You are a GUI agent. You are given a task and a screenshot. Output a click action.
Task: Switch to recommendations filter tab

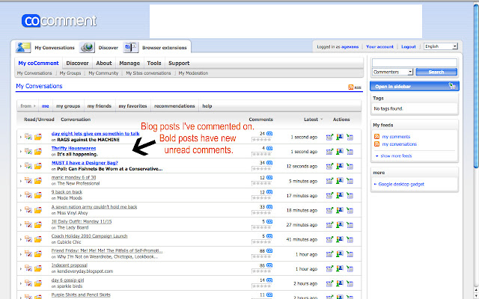[174, 106]
